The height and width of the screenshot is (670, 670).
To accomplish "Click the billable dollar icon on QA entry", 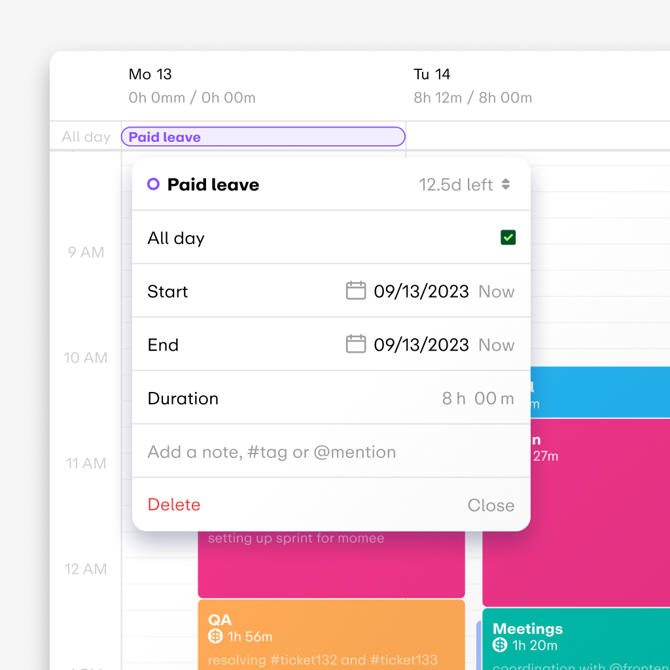I will pos(215,636).
